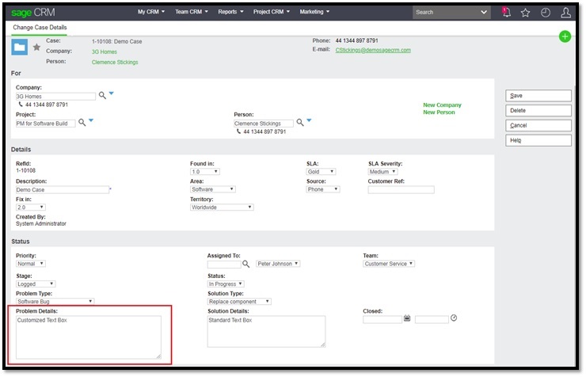The height and width of the screenshot is (377, 586).
Task: Open the Closed date calendar picker
Action: click(x=407, y=318)
